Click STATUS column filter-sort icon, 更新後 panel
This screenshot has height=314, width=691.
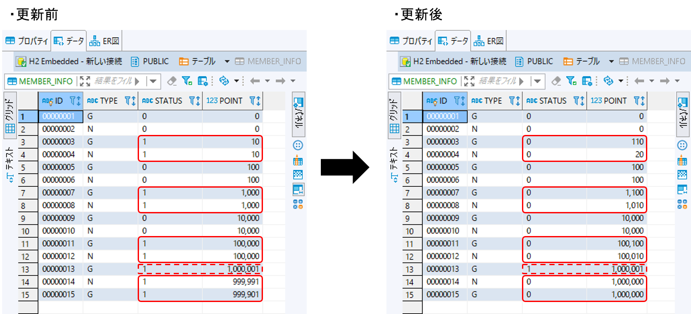pos(579,101)
